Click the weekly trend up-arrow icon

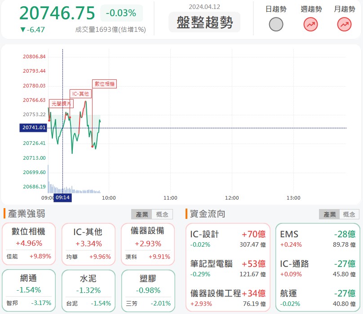(311, 24)
